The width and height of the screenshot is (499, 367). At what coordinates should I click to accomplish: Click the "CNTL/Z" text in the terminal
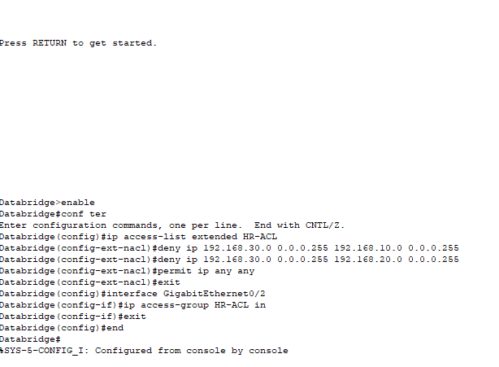click(324, 225)
